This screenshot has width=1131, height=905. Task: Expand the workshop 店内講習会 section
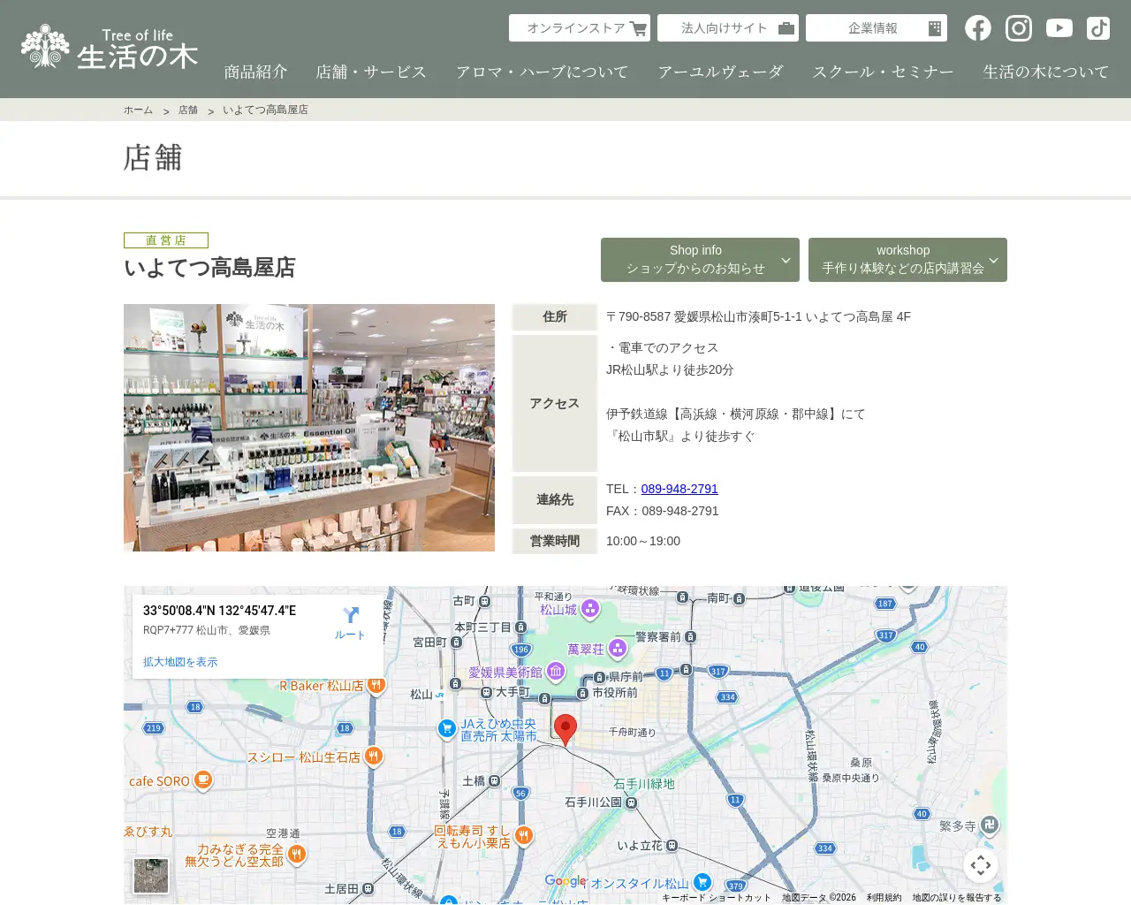(x=907, y=259)
